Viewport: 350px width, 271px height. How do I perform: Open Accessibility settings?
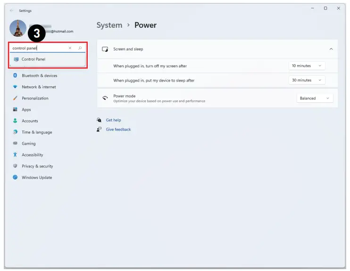pyautogui.click(x=32, y=155)
